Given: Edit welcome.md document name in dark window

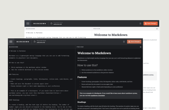Looking at the screenshot, I should (x=41, y=42).
